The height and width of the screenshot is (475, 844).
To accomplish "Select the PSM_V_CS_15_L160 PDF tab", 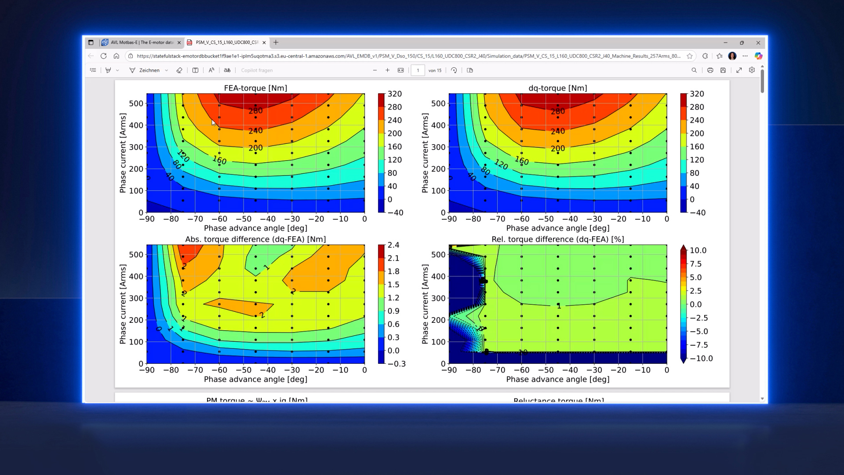I will (x=226, y=43).
